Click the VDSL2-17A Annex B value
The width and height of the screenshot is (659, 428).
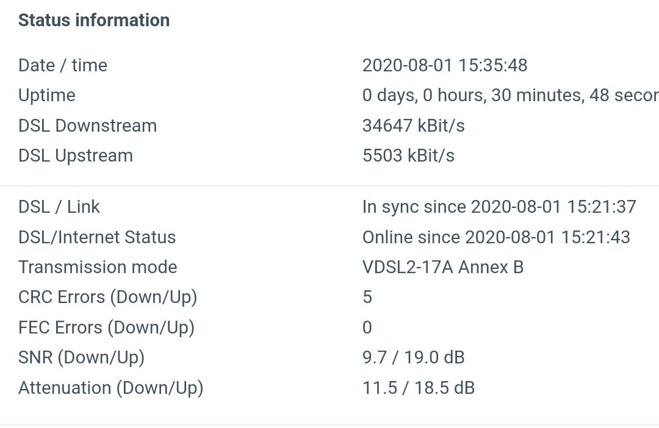point(443,268)
